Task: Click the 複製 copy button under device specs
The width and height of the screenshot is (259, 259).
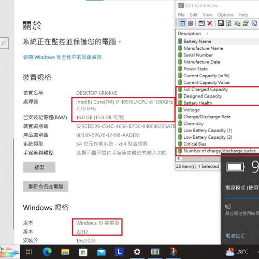Action: pyautogui.click(x=39, y=167)
